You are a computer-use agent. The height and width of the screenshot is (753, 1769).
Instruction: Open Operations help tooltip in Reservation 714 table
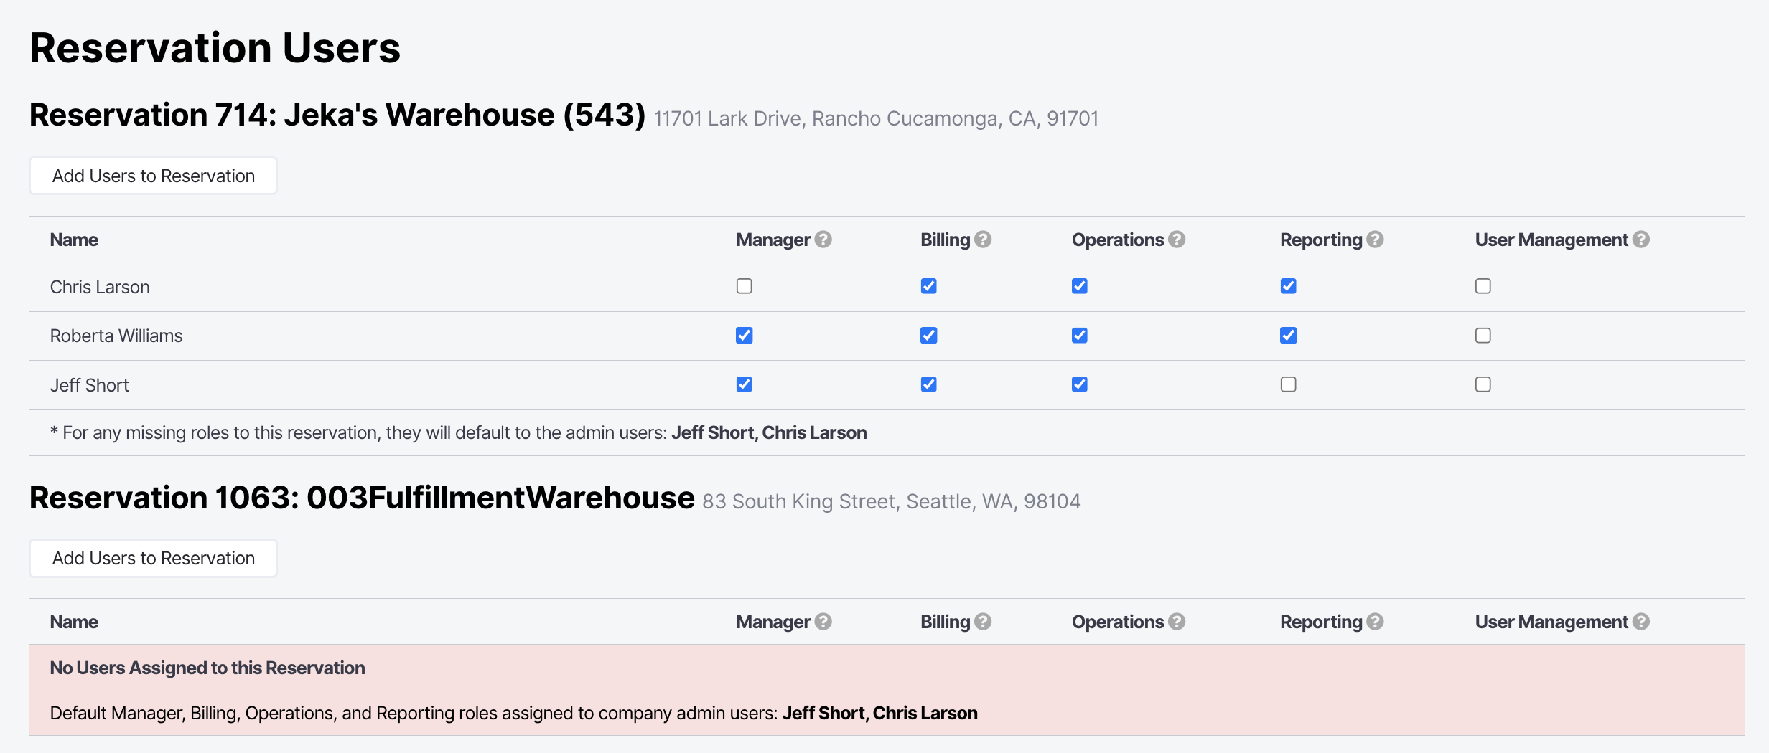tap(1177, 240)
